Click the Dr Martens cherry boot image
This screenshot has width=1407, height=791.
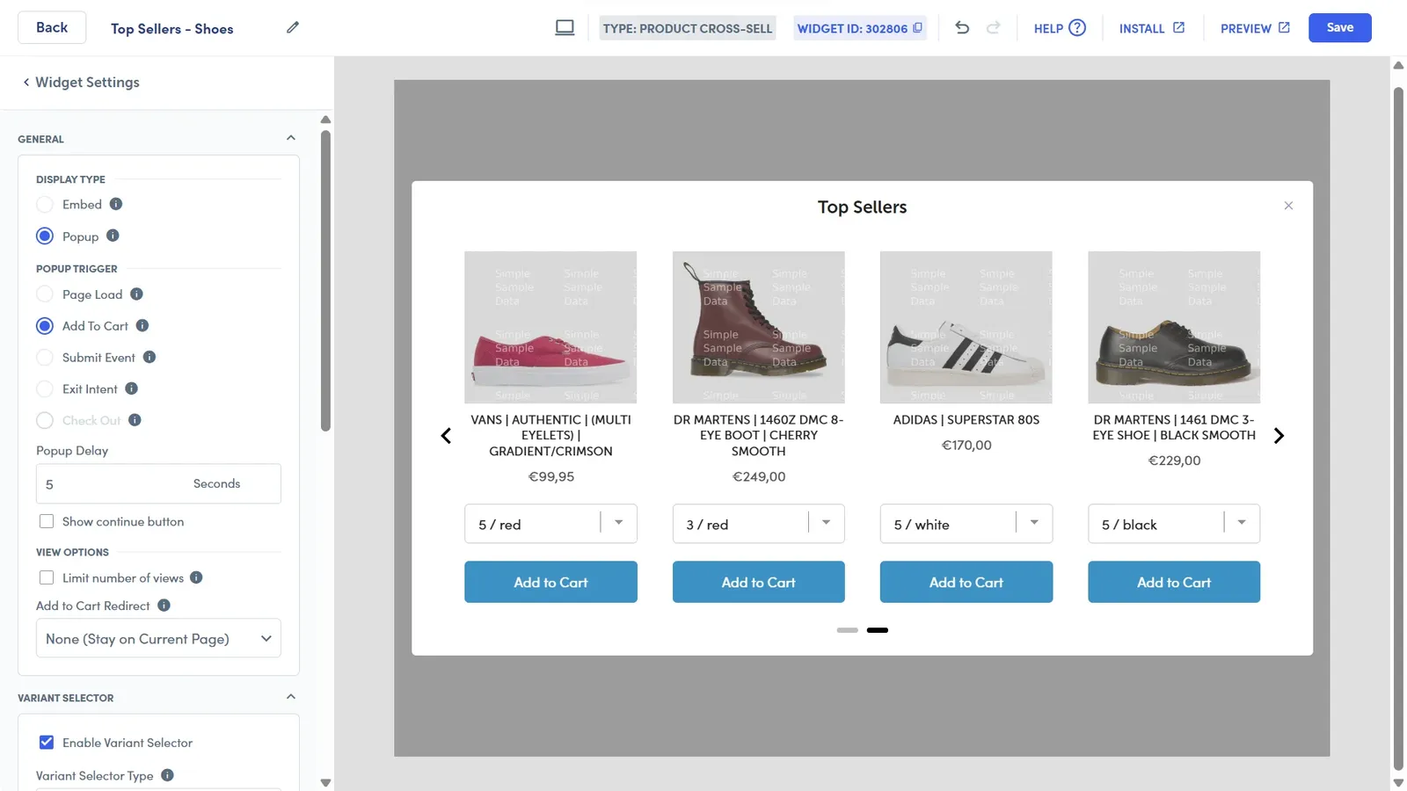(758, 327)
